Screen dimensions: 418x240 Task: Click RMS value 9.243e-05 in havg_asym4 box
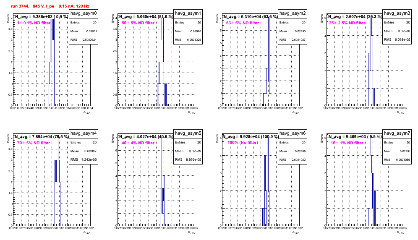point(89,159)
